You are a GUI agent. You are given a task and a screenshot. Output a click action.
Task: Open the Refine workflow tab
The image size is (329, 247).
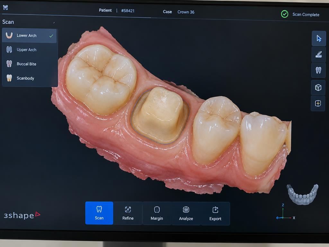coord(128,213)
